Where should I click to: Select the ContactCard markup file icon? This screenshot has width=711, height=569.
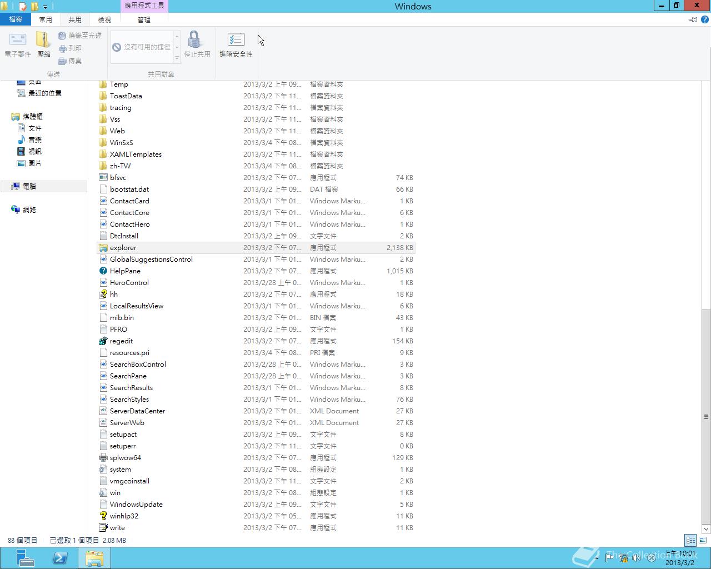(103, 201)
